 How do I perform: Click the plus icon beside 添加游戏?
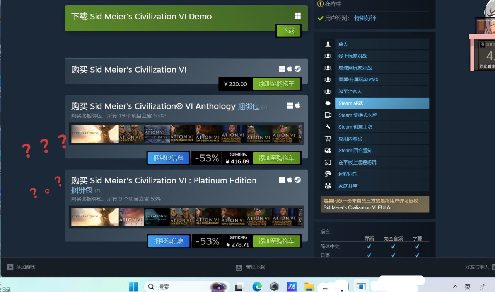[x=10, y=267]
